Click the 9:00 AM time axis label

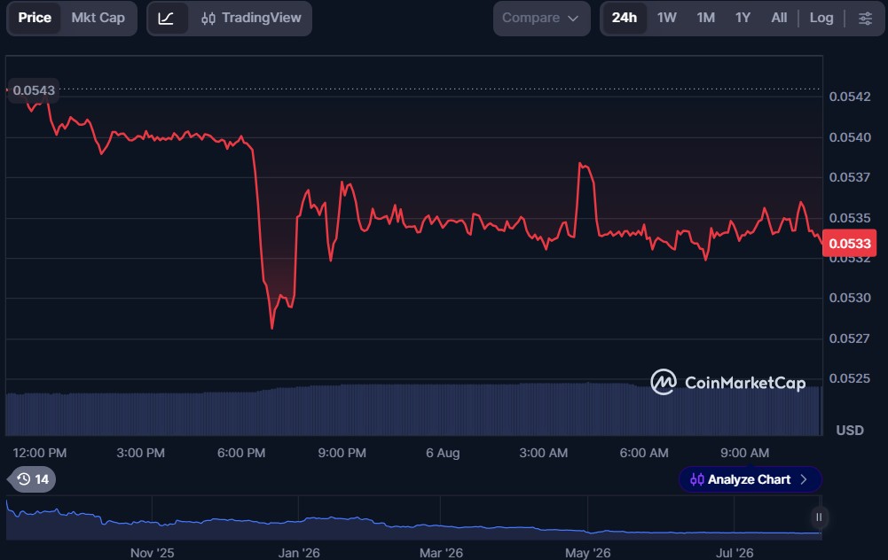tap(744, 453)
